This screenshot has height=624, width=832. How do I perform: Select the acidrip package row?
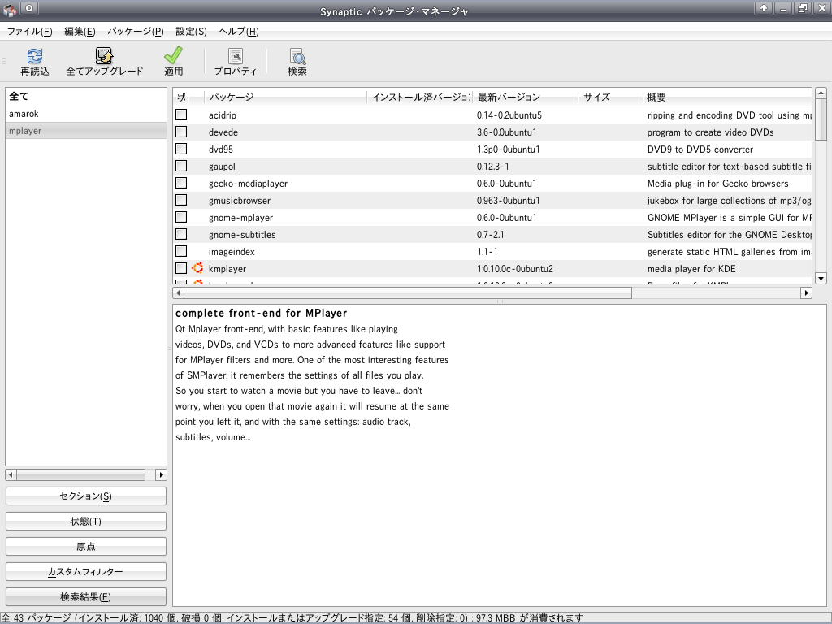(x=492, y=115)
